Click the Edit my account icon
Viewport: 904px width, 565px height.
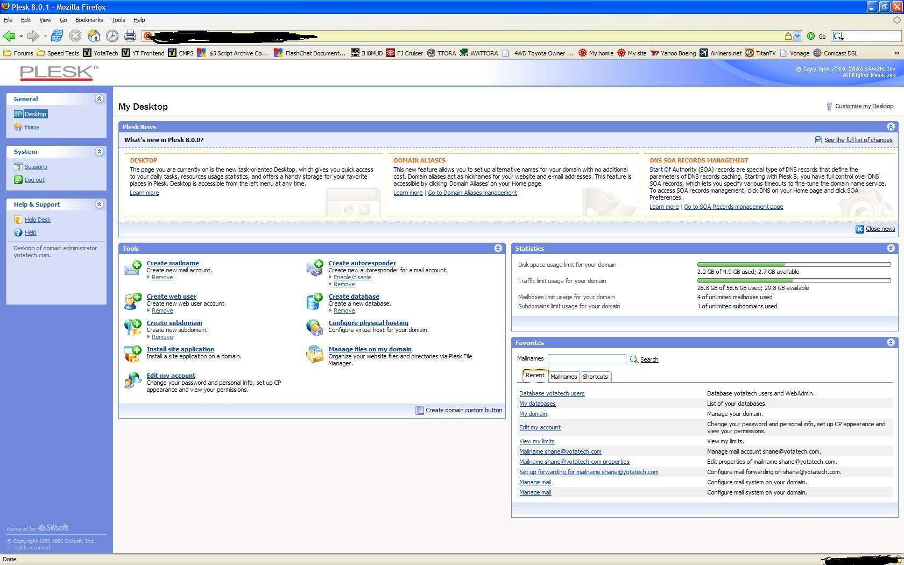[133, 380]
